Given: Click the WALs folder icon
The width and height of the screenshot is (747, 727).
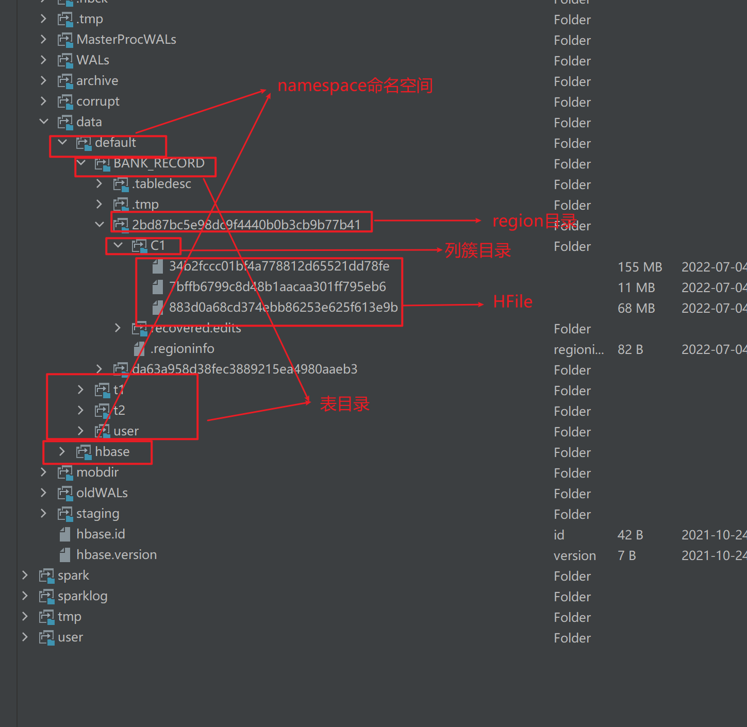Looking at the screenshot, I should (x=65, y=61).
